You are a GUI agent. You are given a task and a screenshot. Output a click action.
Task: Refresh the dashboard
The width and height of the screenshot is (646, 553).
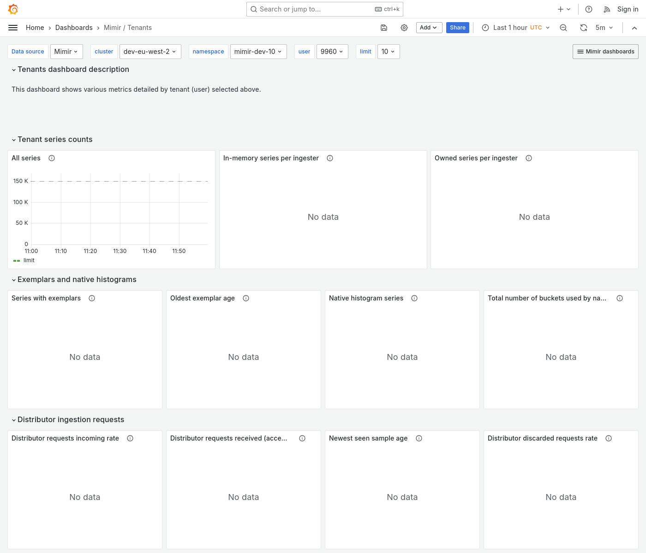point(584,28)
